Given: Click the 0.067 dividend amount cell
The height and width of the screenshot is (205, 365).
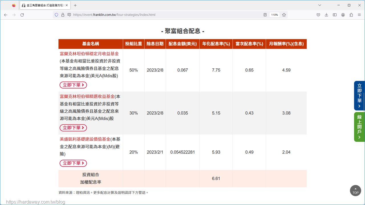Looking at the screenshot, I should pyautogui.click(x=182, y=70).
